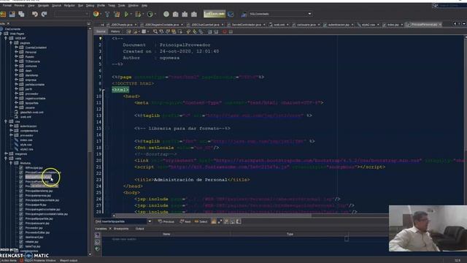Run the project with green play icon
Screen dimensions: 467x263
coord(126,14)
